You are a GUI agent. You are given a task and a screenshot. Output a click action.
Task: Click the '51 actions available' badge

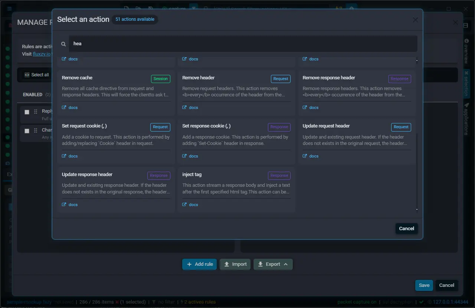coord(135,19)
